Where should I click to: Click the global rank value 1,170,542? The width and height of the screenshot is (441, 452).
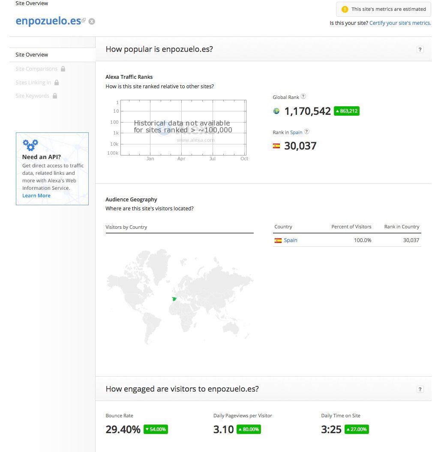coord(307,111)
